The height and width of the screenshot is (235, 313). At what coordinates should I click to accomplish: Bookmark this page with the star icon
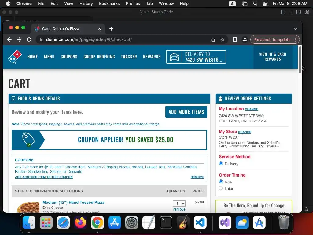[x=223, y=39]
